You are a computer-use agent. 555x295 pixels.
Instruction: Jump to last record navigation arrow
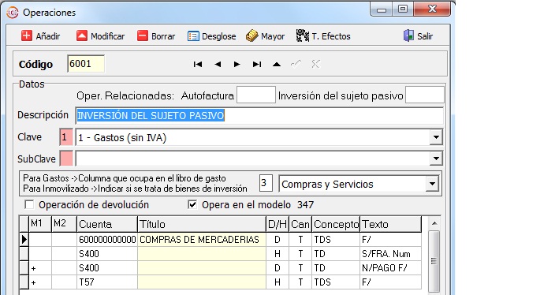point(257,64)
